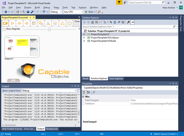The height and width of the screenshot is (136, 184).
Task: Click the Solution Explorer Home icon
Action: coord(93,22)
